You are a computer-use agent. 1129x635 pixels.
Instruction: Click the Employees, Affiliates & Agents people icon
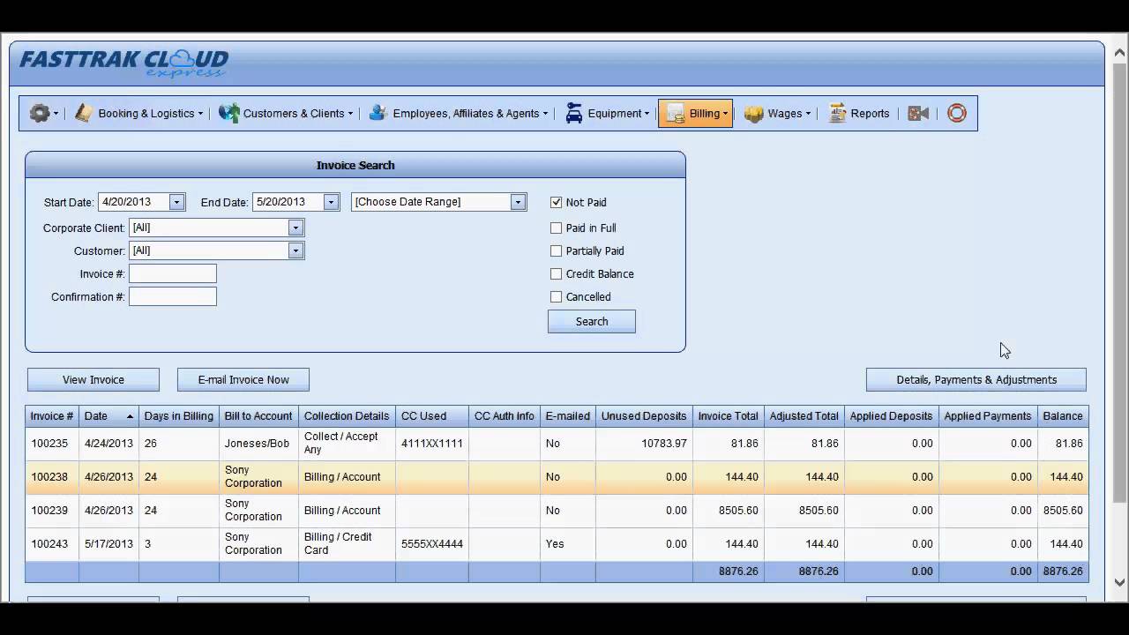(378, 113)
